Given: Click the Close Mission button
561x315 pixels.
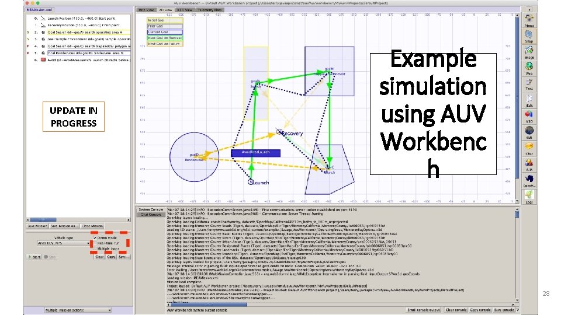Looking at the screenshot, I should 92,226.
